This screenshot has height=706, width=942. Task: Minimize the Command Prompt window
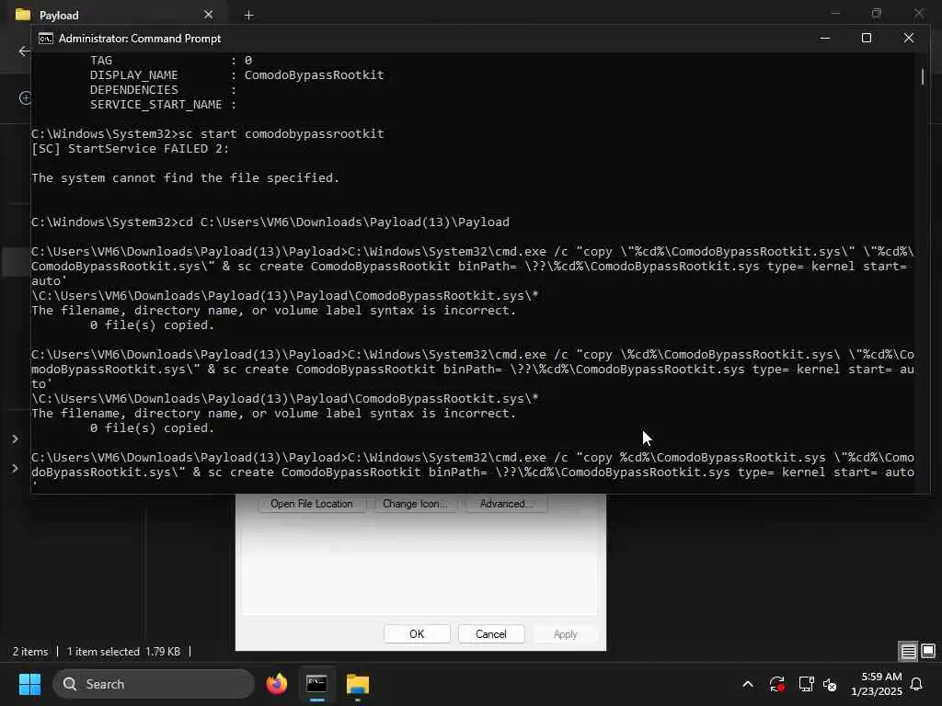tap(825, 38)
